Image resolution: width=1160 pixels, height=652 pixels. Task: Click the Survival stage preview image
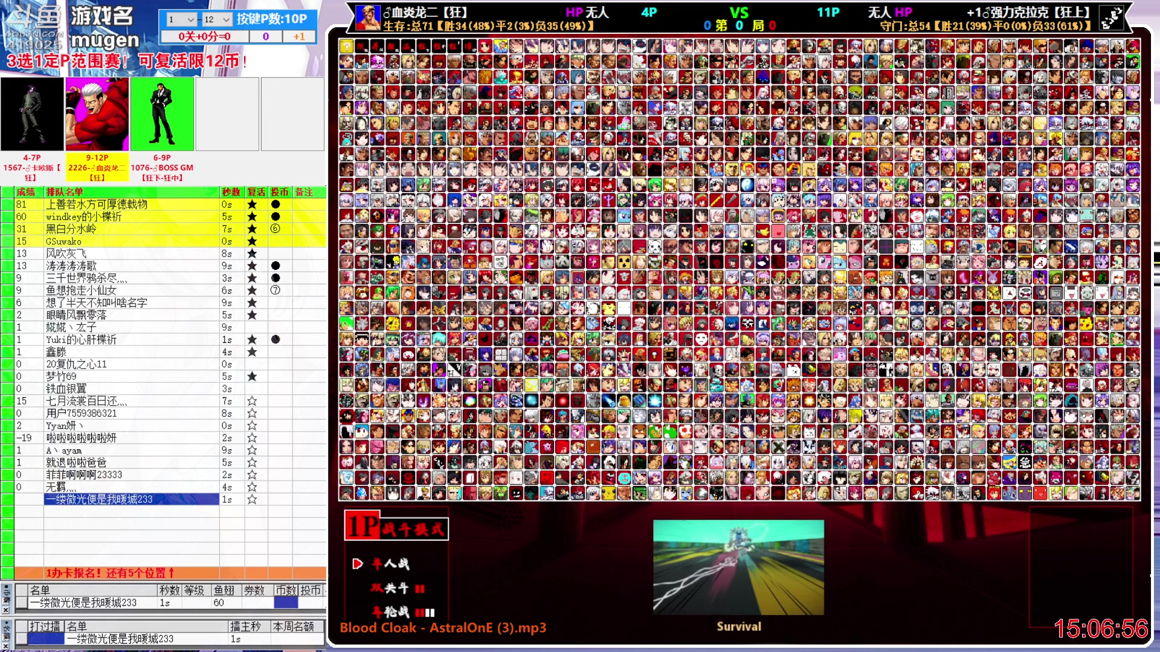pos(738,567)
